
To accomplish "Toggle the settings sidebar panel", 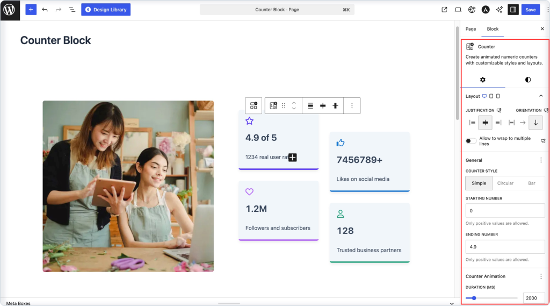I will pyautogui.click(x=513, y=10).
